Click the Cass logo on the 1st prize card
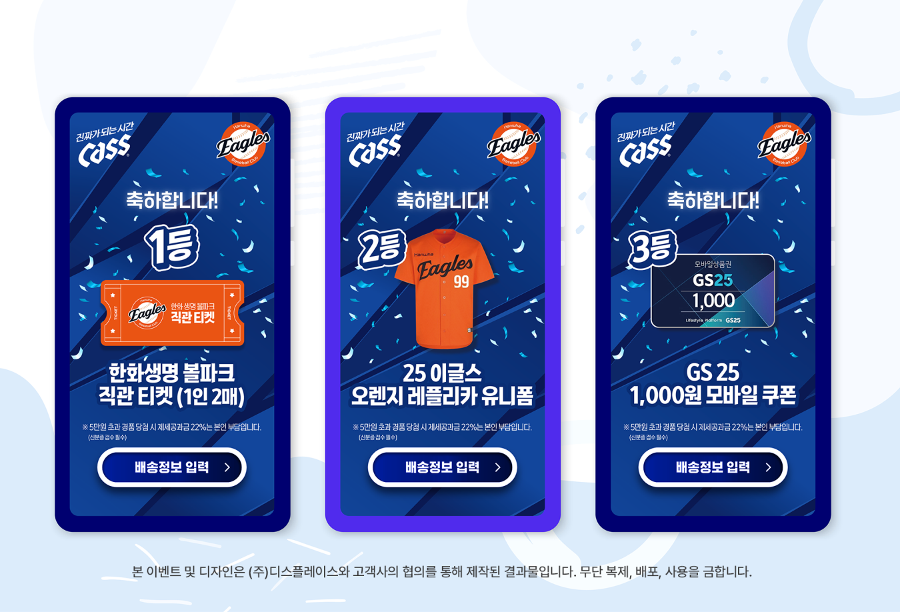900x612 pixels. click(x=105, y=144)
